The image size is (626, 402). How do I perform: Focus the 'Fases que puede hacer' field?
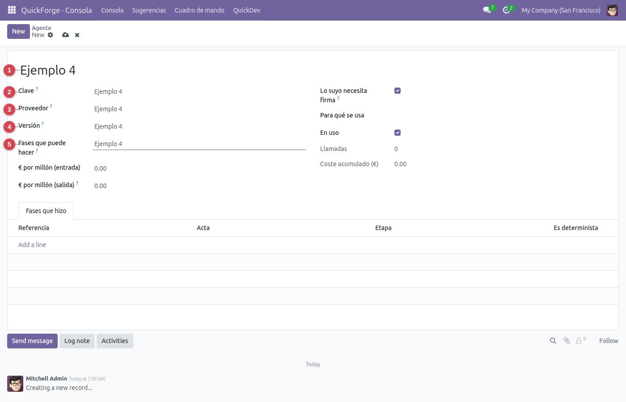(199, 144)
